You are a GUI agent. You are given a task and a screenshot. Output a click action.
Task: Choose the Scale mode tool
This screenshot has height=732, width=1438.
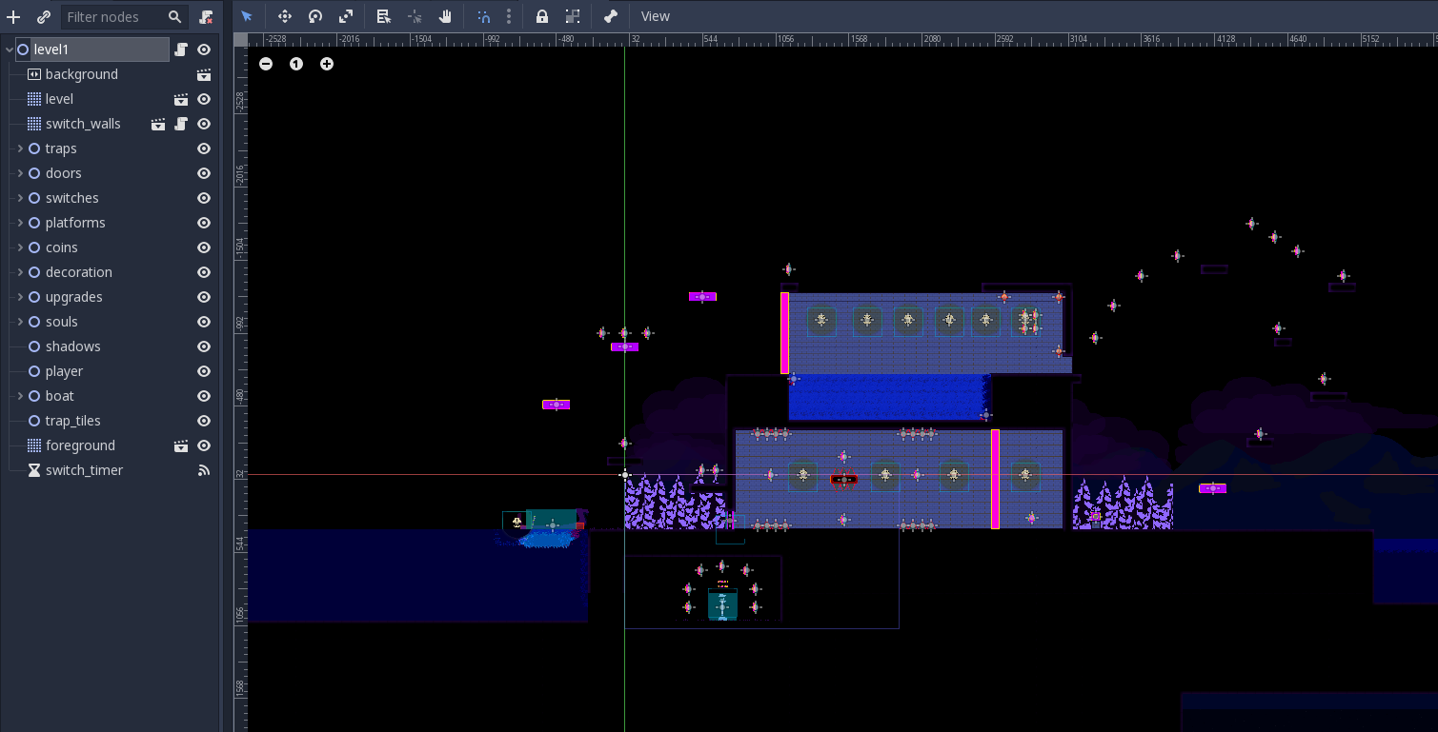(346, 16)
